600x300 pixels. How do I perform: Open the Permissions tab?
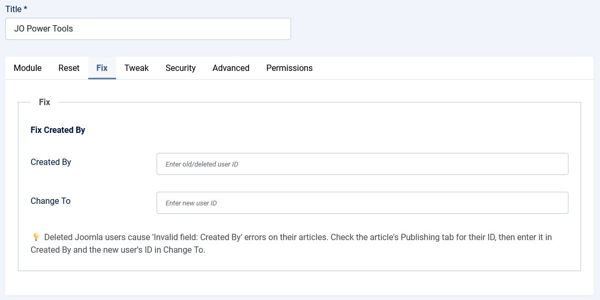[289, 68]
